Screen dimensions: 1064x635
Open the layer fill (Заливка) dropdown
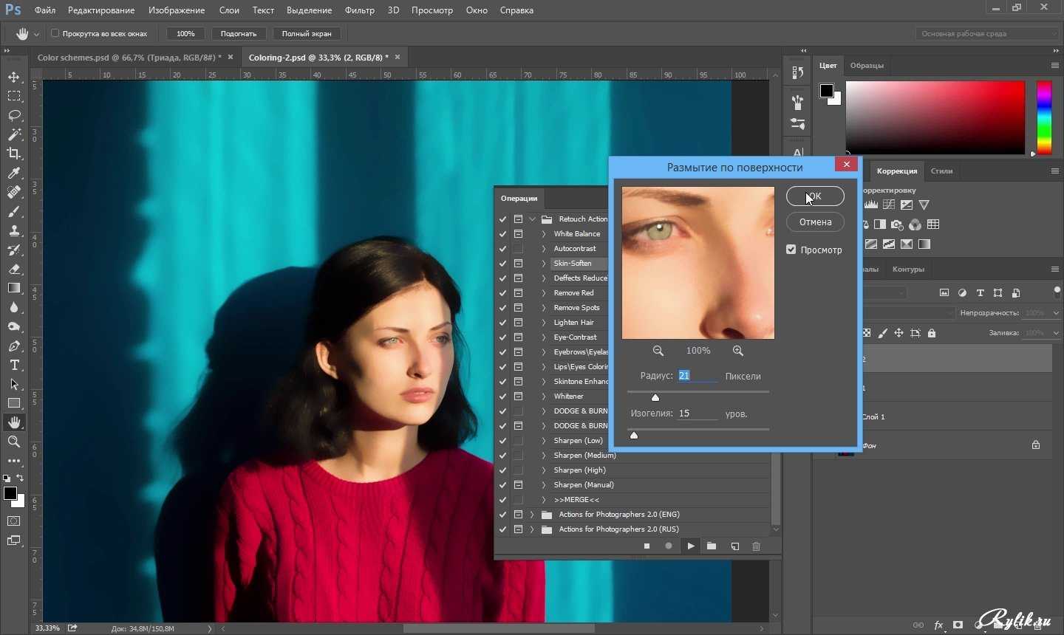pos(1055,333)
